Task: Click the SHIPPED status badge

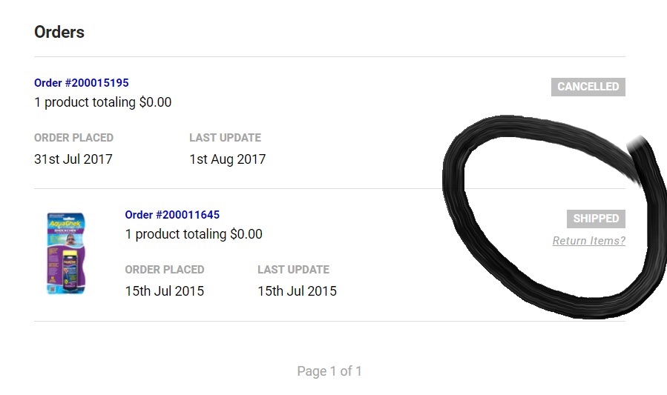Action: coord(596,219)
